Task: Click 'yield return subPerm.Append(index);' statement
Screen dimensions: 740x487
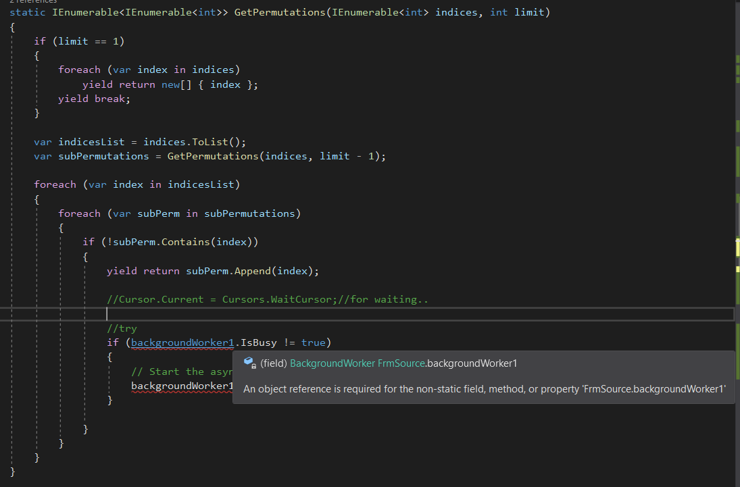Action: [213, 271]
